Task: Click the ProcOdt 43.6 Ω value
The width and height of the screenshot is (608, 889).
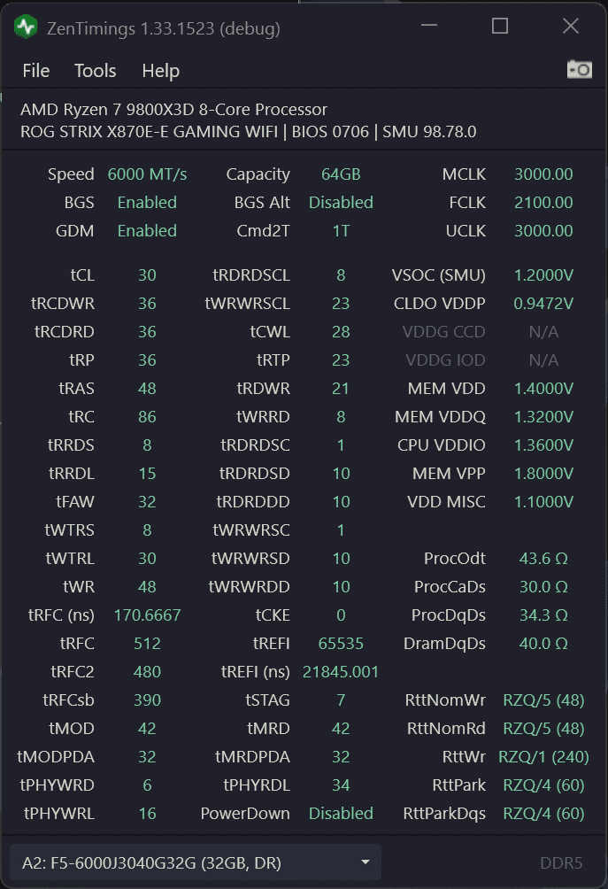Action: pos(543,559)
